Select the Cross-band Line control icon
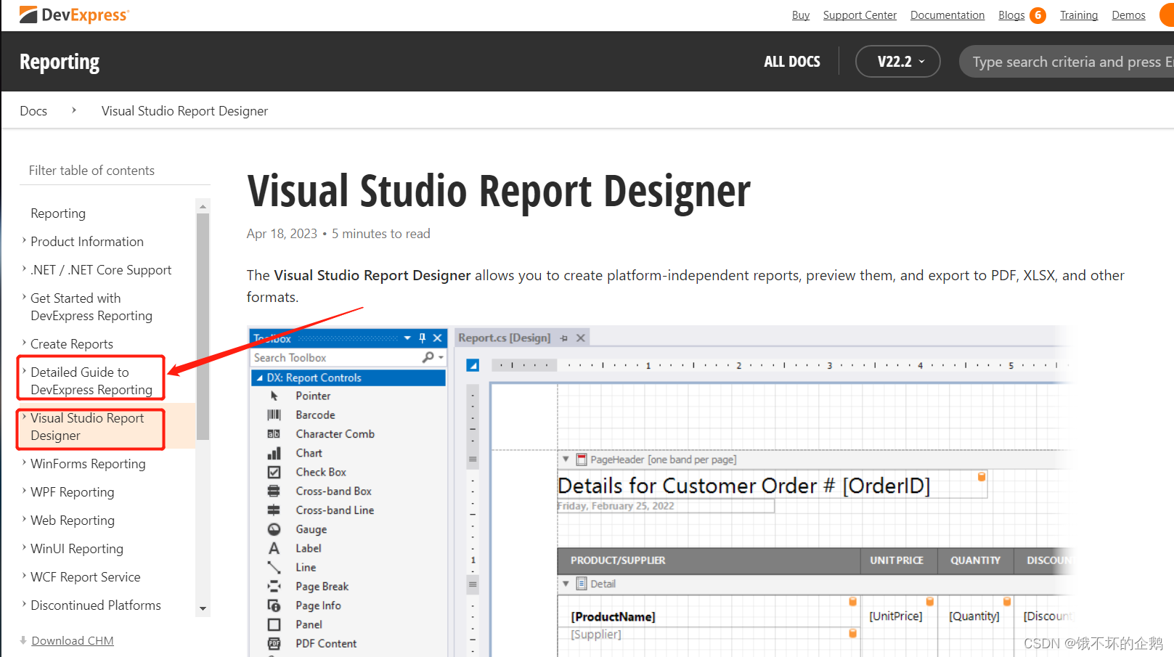Image resolution: width=1174 pixels, height=657 pixels. pos(274,510)
